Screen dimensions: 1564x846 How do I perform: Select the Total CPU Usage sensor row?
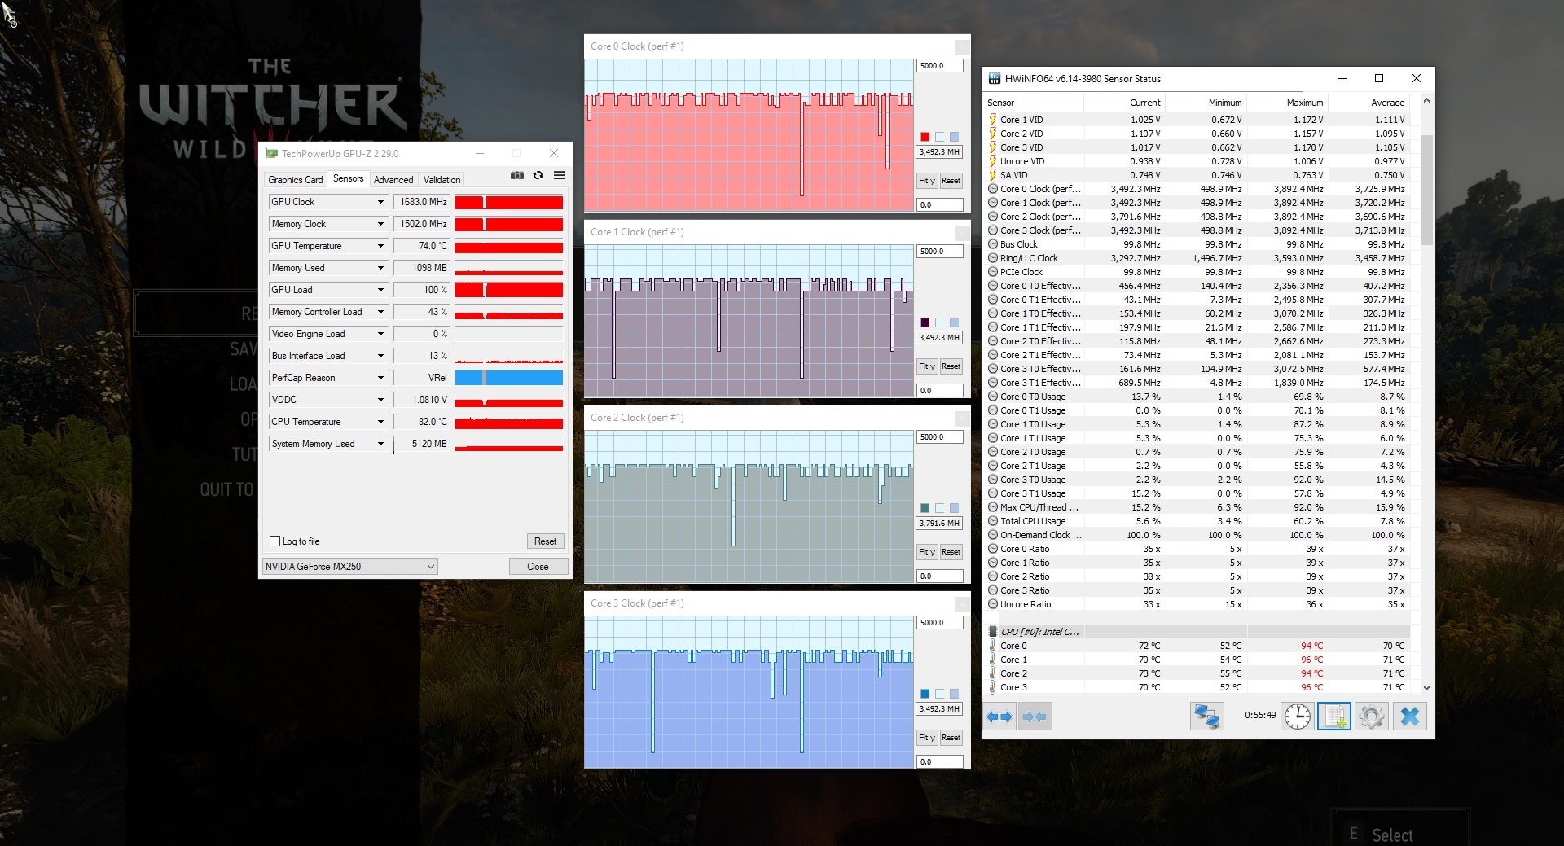[1196, 521]
